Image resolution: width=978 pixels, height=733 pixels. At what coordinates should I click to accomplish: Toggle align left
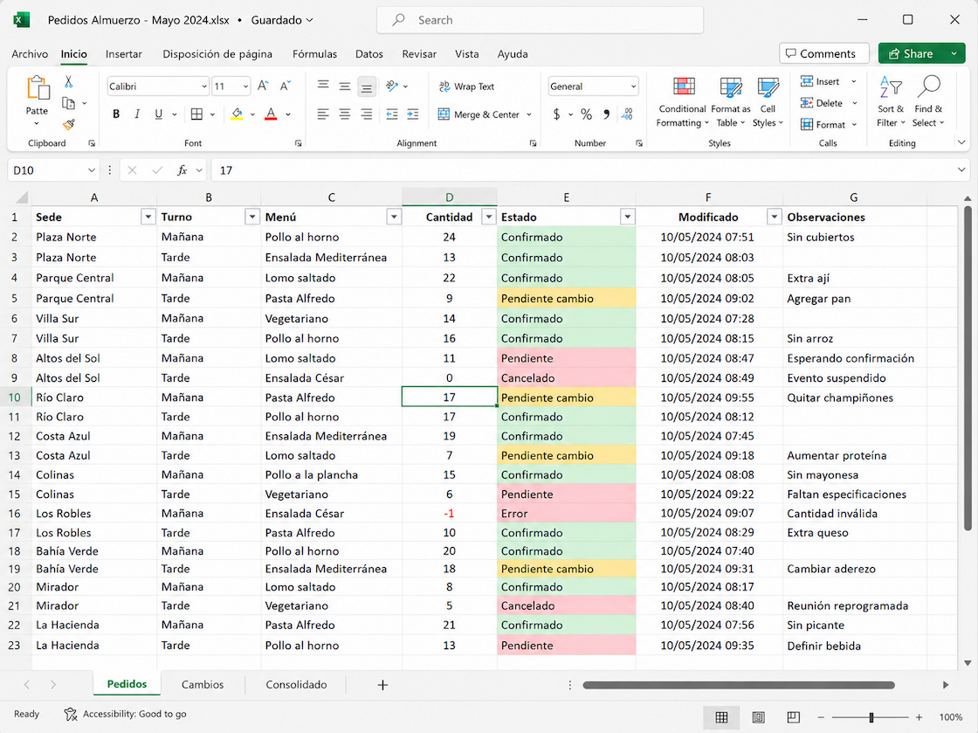pos(322,114)
